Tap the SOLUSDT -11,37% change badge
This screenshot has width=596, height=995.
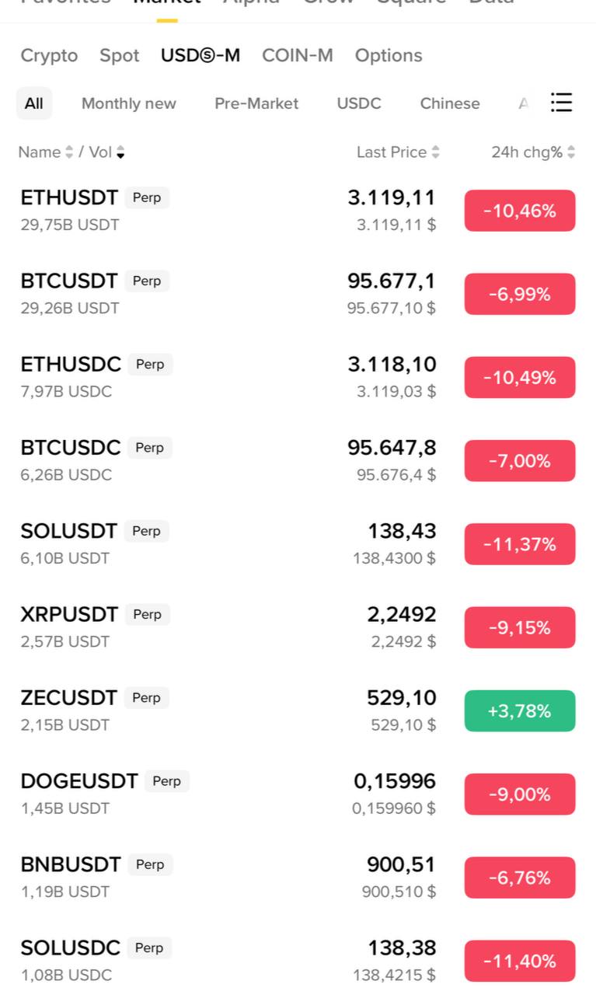[x=520, y=544]
